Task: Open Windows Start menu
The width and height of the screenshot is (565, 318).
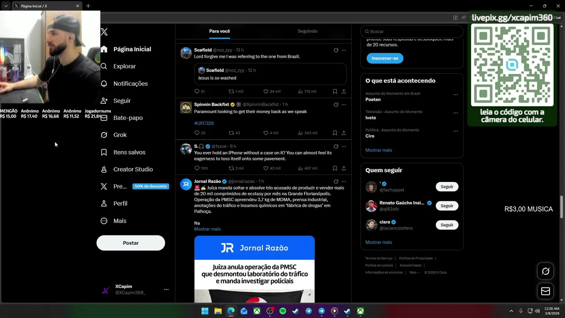Action: coord(205,311)
